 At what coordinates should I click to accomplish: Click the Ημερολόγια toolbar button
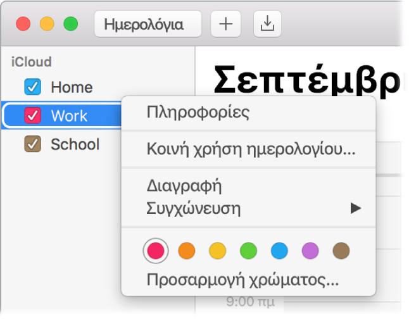[148, 25]
